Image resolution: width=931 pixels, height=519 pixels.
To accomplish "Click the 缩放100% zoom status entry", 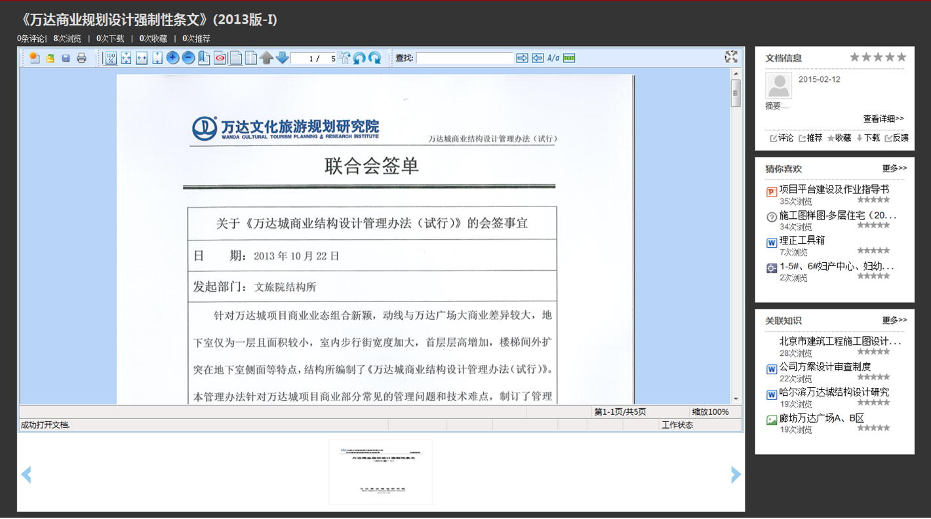I will 711,412.
